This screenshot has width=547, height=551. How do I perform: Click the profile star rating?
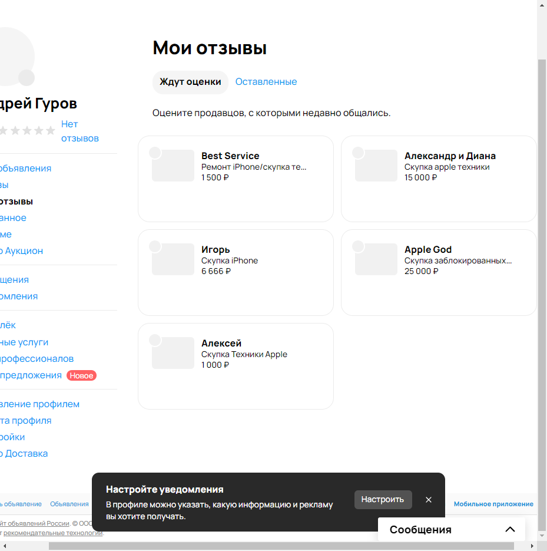(28, 131)
